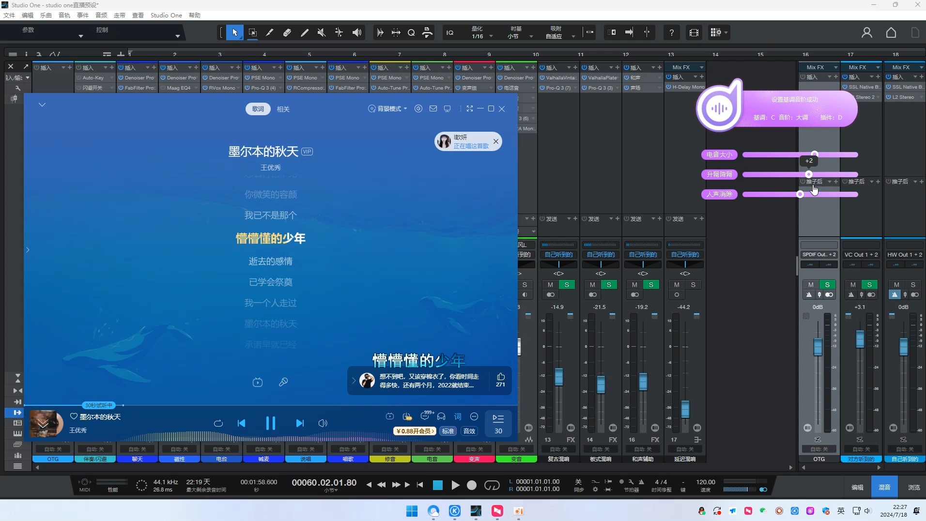Click the 人声消除 slider handle
The width and height of the screenshot is (926, 521).
pyautogui.click(x=800, y=194)
